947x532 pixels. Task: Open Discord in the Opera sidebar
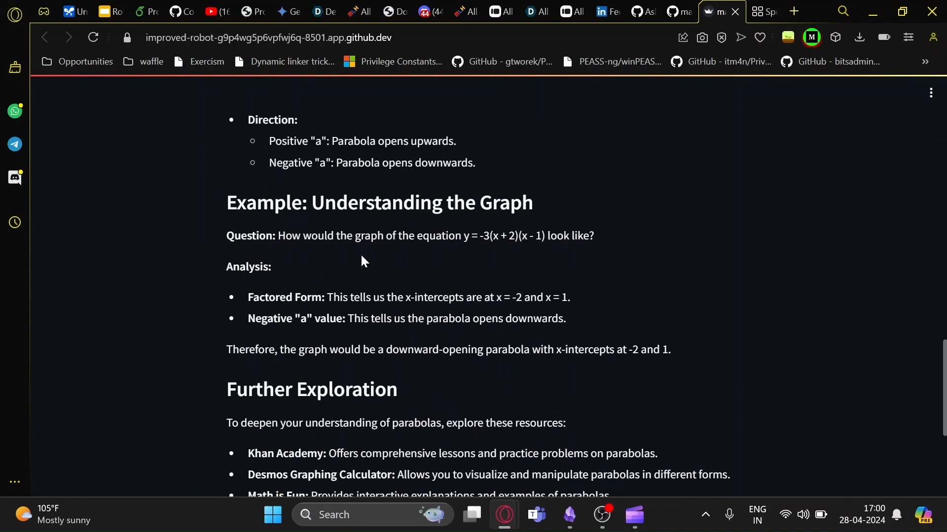pyautogui.click(x=15, y=177)
